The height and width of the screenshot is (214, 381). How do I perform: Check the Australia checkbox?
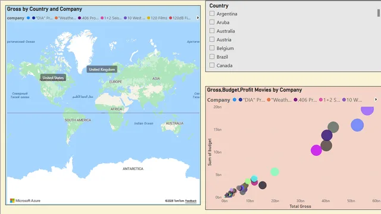[x=212, y=31]
